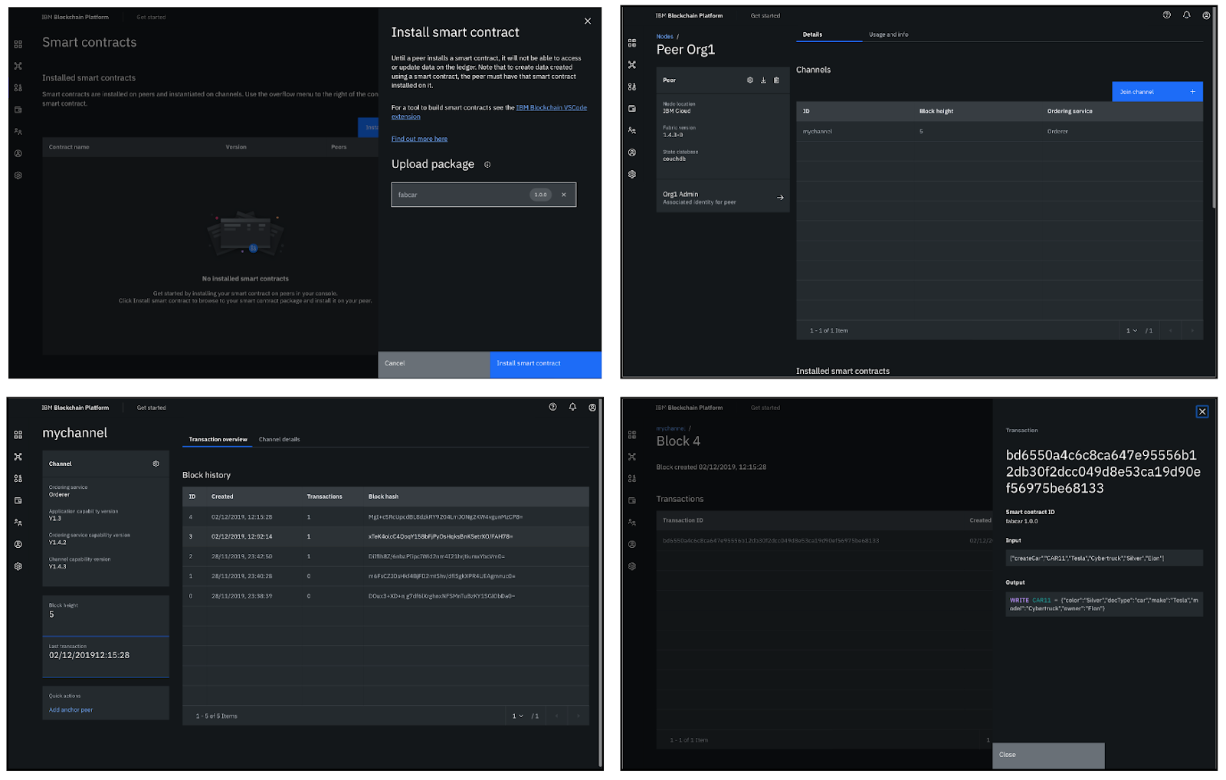Open Peer Org1 node settings gear
The height and width of the screenshot is (780, 1226).
click(x=750, y=80)
